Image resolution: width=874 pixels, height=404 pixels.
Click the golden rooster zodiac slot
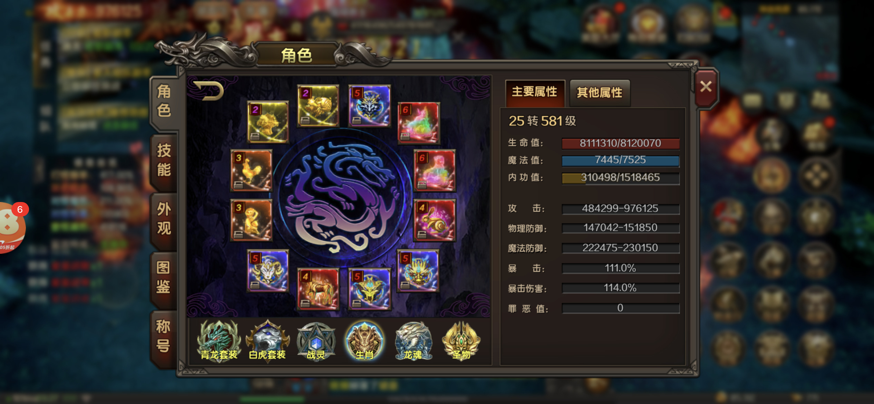pyautogui.click(x=251, y=171)
